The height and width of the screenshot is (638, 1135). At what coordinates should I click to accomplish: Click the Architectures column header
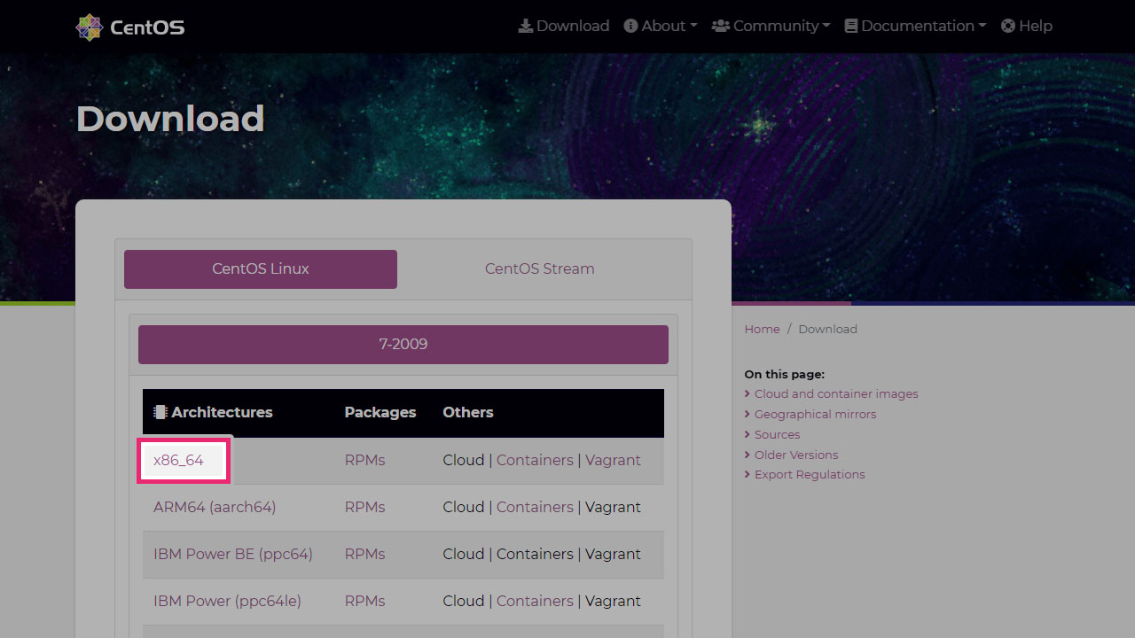click(222, 412)
